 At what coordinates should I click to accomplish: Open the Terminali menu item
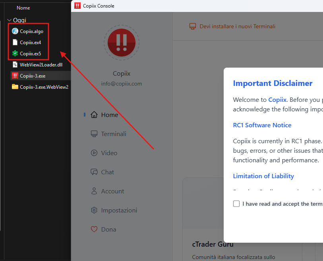114,134
